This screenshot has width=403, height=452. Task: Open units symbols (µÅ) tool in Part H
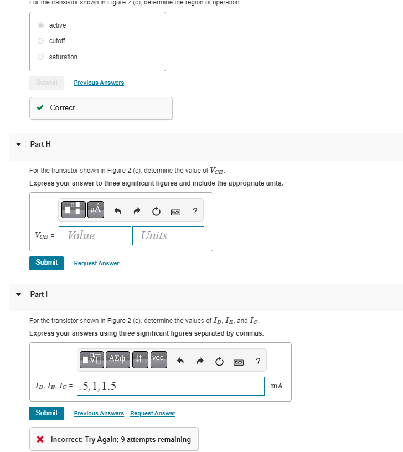[96, 209]
